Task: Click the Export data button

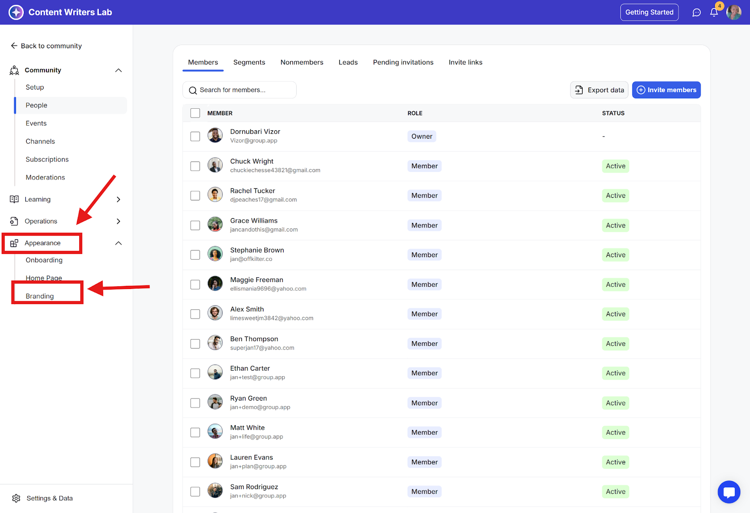Action: tap(599, 90)
